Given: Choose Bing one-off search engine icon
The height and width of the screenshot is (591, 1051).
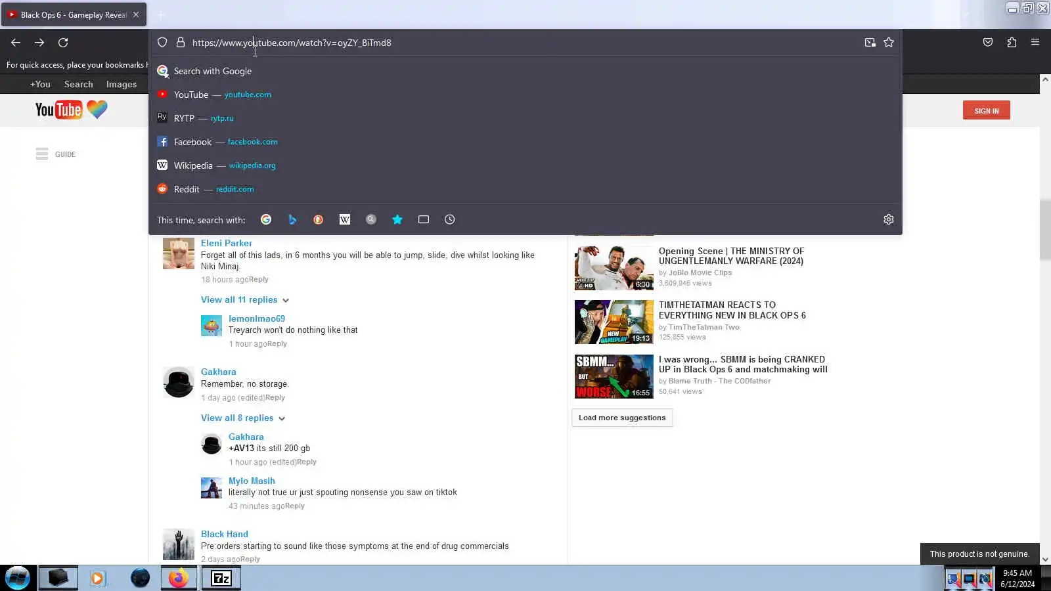Looking at the screenshot, I should coord(292,220).
